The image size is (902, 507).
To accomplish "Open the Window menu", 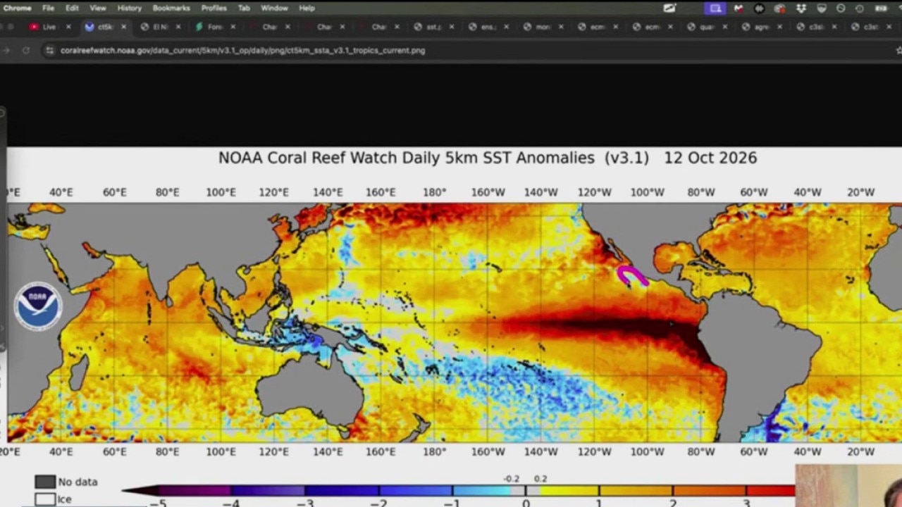I will coord(274,8).
